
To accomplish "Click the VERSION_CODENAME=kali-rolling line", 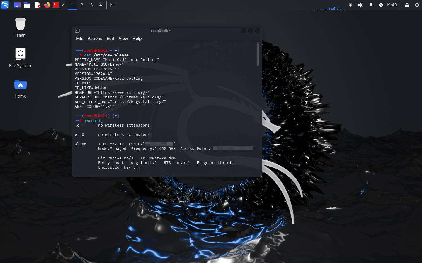I will coord(109,79).
